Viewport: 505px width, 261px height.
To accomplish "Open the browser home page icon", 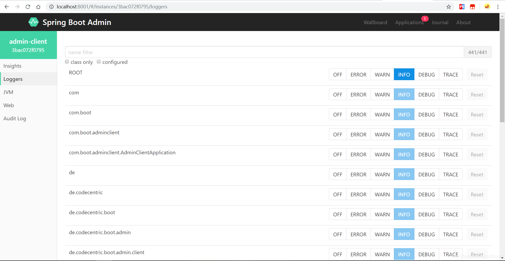I will click(x=38, y=7).
